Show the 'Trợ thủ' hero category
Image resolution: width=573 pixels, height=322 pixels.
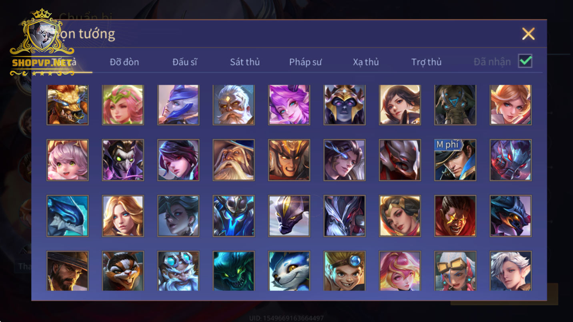tap(426, 62)
